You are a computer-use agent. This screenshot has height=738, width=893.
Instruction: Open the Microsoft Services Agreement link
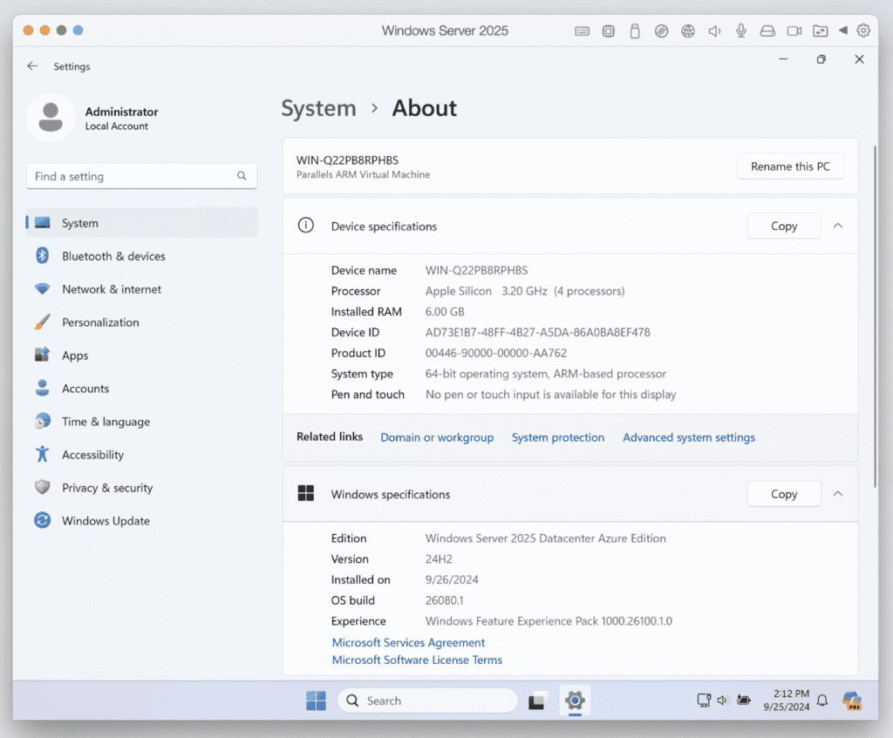408,642
